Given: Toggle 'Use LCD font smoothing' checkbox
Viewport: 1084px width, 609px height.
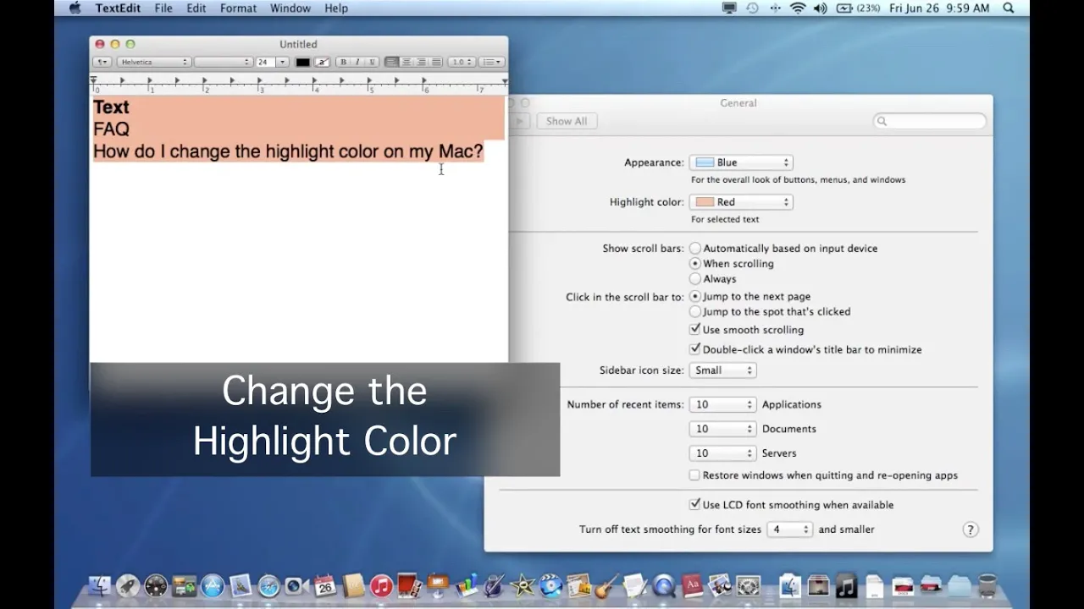Looking at the screenshot, I should [695, 505].
